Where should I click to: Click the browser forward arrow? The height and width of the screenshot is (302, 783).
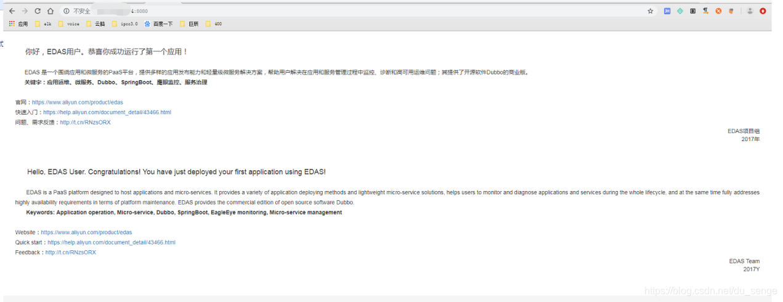pos(25,11)
